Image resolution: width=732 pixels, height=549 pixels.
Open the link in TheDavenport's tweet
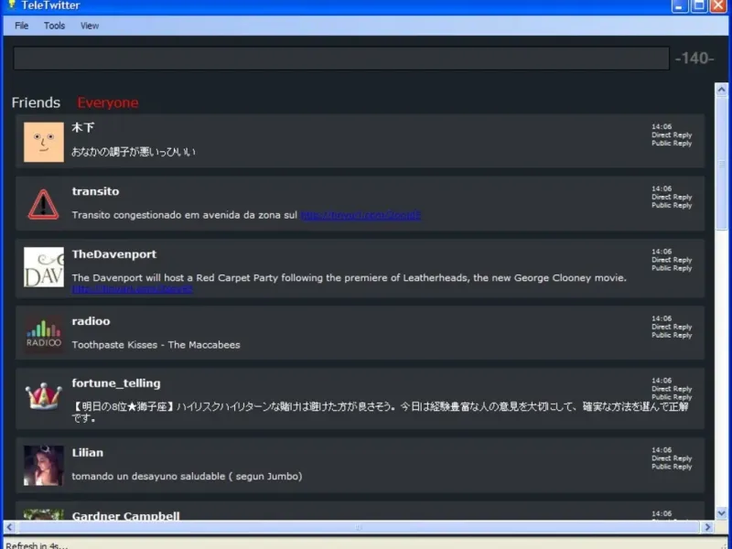point(132,289)
